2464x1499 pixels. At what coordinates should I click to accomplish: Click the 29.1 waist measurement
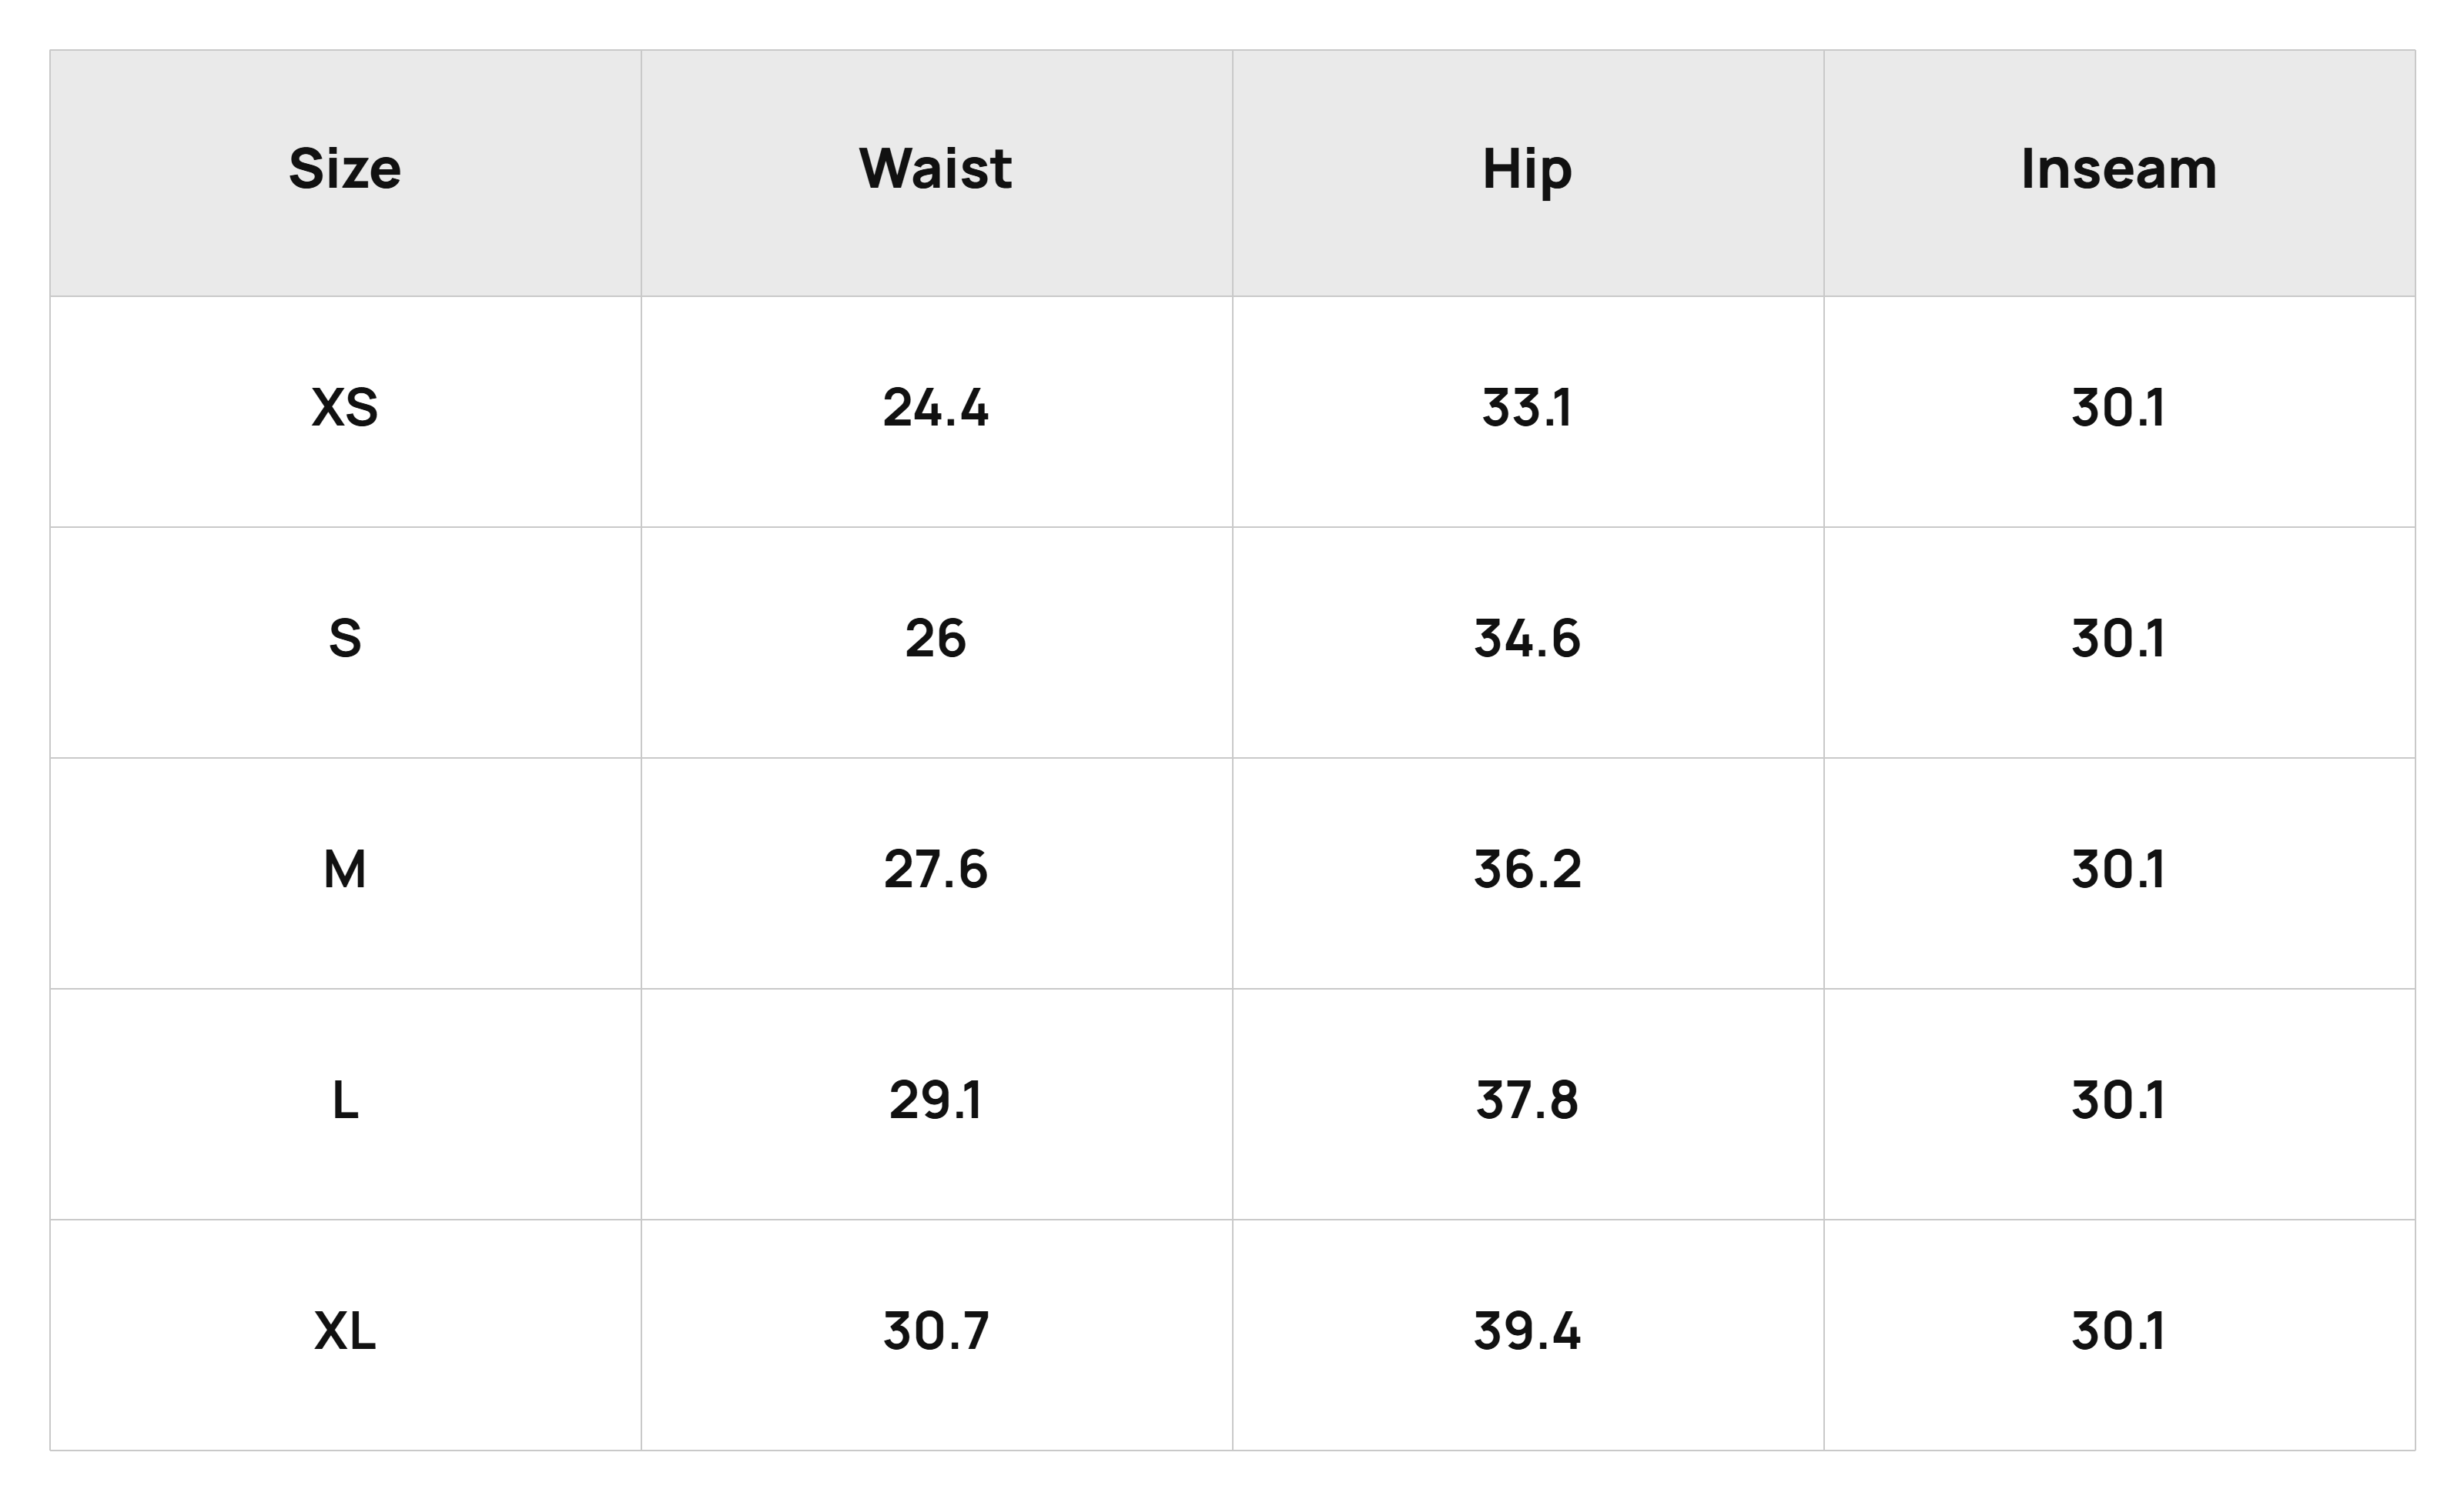click(936, 1100)
